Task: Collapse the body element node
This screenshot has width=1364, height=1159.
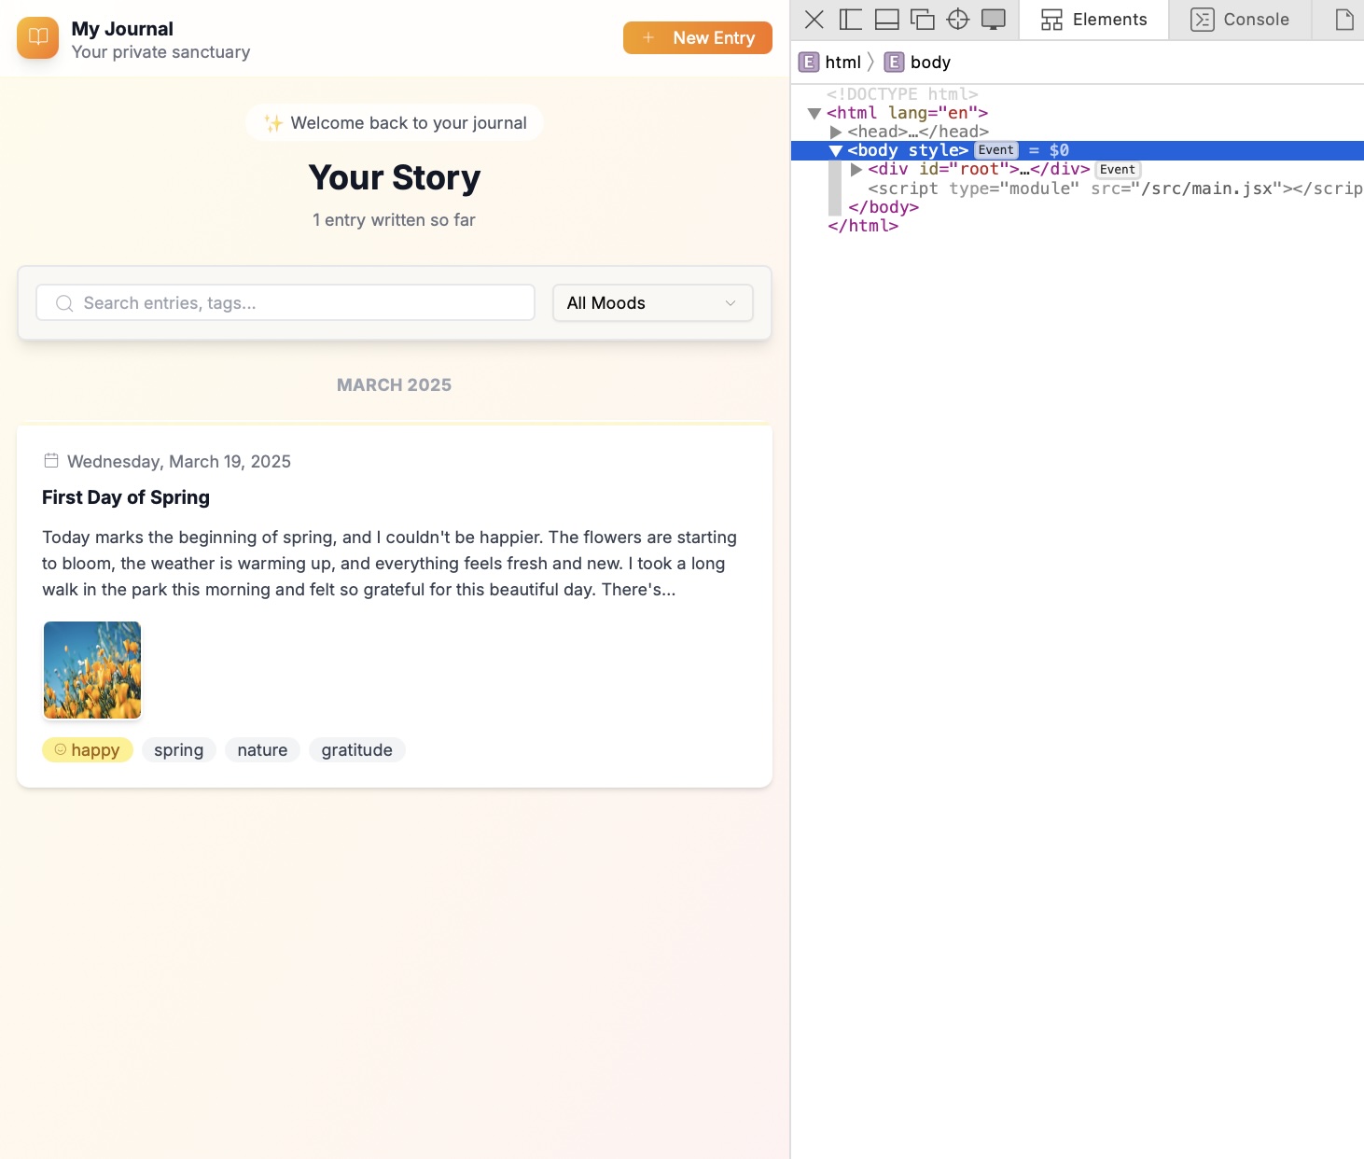Action: 836,151
